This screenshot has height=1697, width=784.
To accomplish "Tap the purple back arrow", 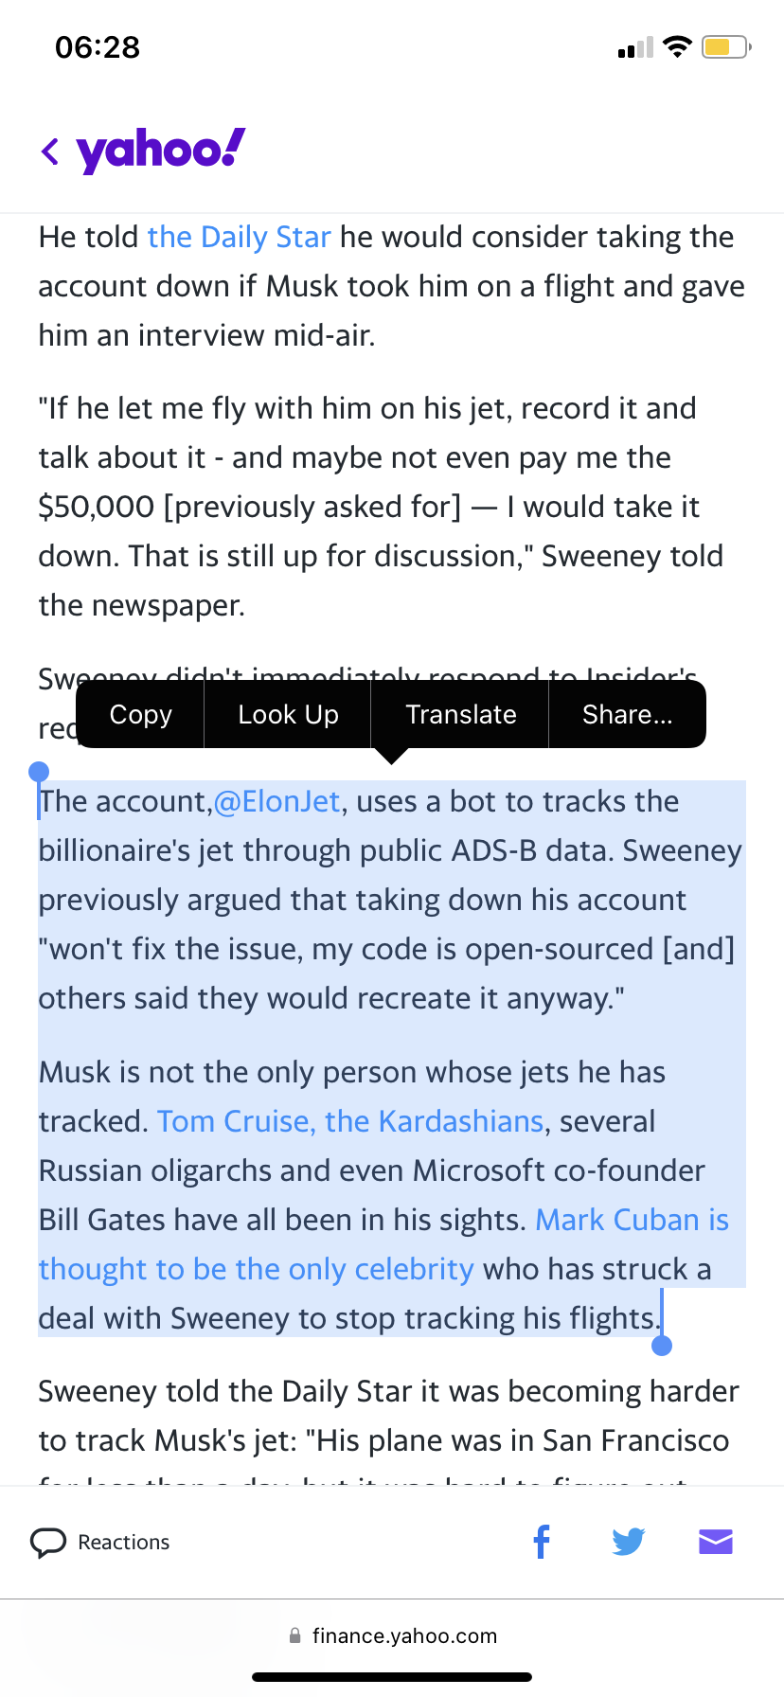I will click(x=50, y=151).
